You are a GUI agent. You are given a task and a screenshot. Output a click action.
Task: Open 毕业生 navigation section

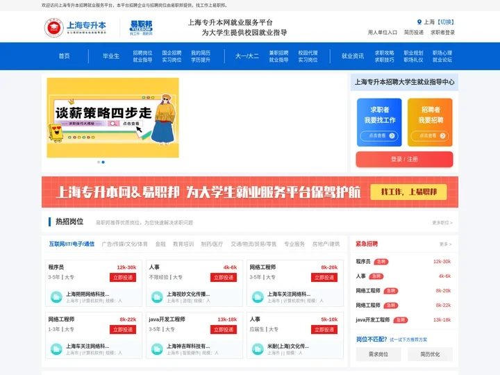[111, 56]
